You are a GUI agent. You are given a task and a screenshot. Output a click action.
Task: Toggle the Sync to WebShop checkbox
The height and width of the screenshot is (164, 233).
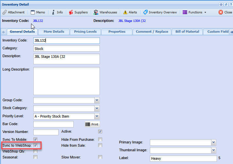[x=35, y=145]
